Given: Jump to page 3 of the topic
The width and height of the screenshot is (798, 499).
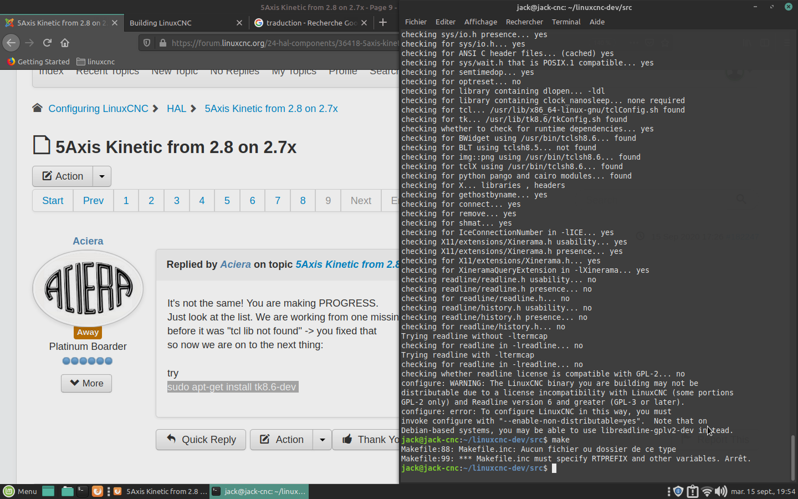Looking at the screenshot, I should [177, 201].
